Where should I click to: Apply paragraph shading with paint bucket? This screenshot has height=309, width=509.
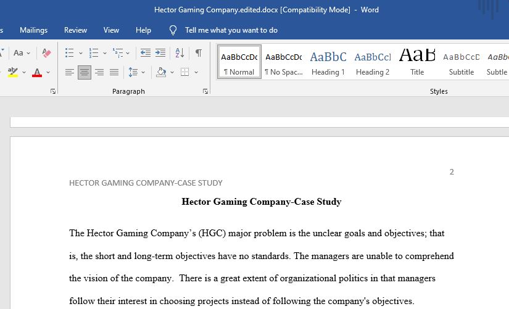(161, 72)
